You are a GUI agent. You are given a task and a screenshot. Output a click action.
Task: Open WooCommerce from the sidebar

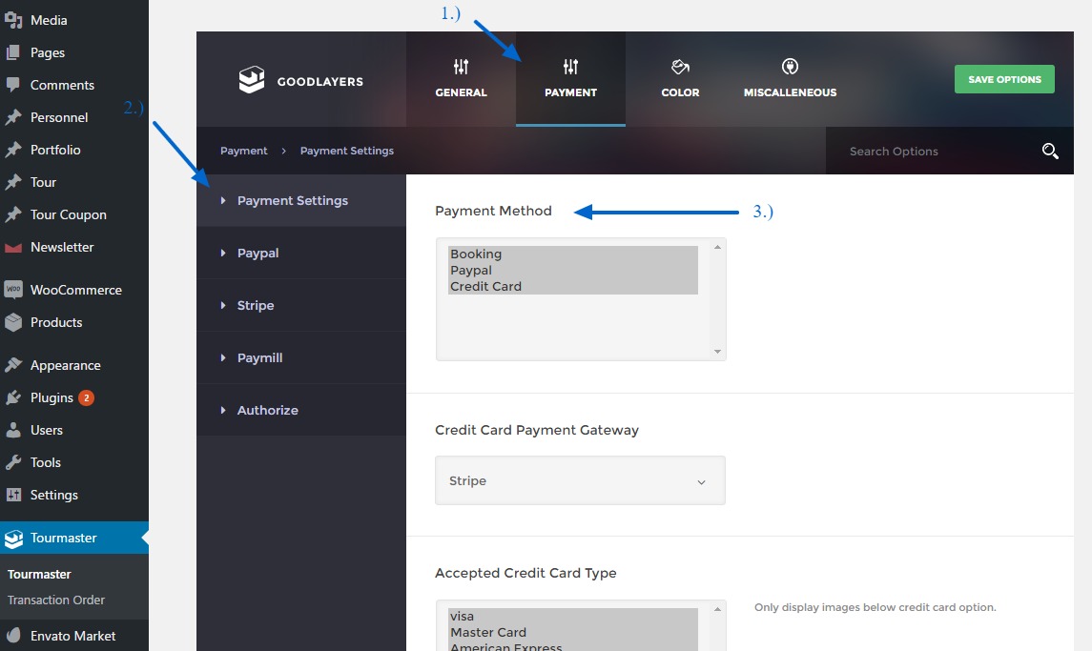pos(75,290)
